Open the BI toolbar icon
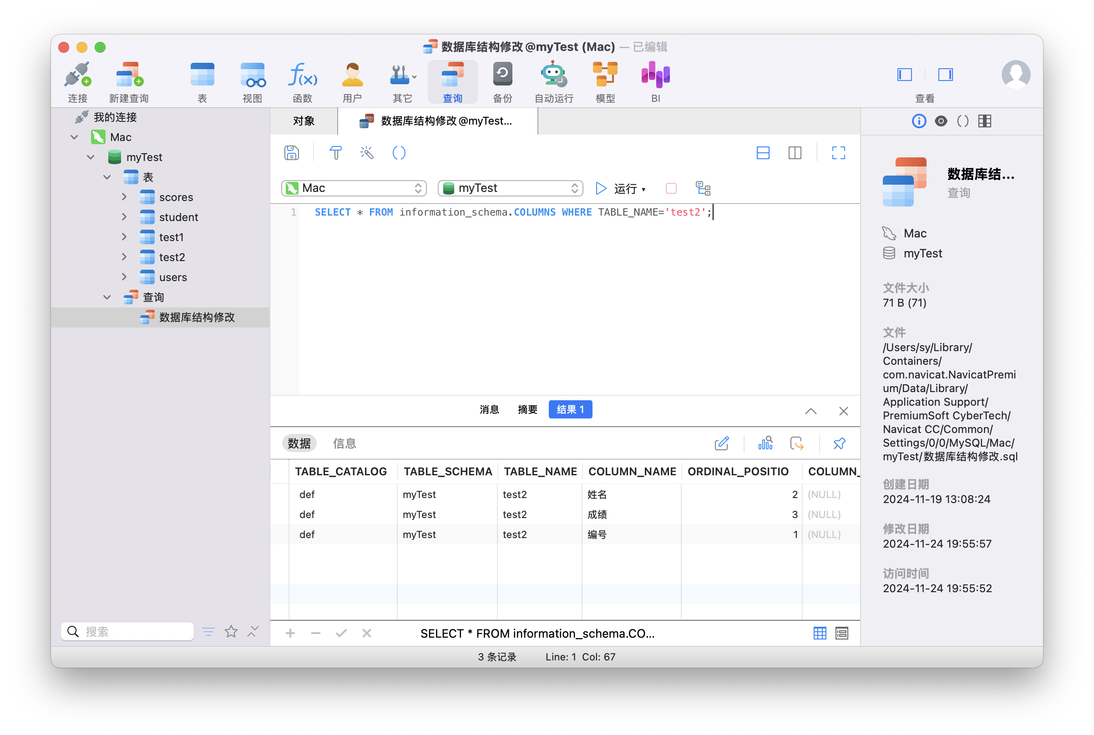 point(655,81)
